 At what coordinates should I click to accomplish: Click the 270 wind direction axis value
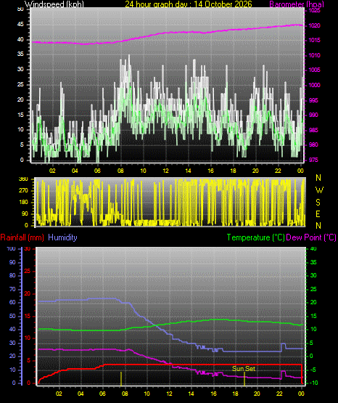coord(23,191)
